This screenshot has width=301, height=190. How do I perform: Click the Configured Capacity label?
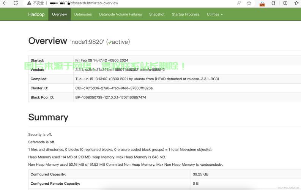(48, 174)
